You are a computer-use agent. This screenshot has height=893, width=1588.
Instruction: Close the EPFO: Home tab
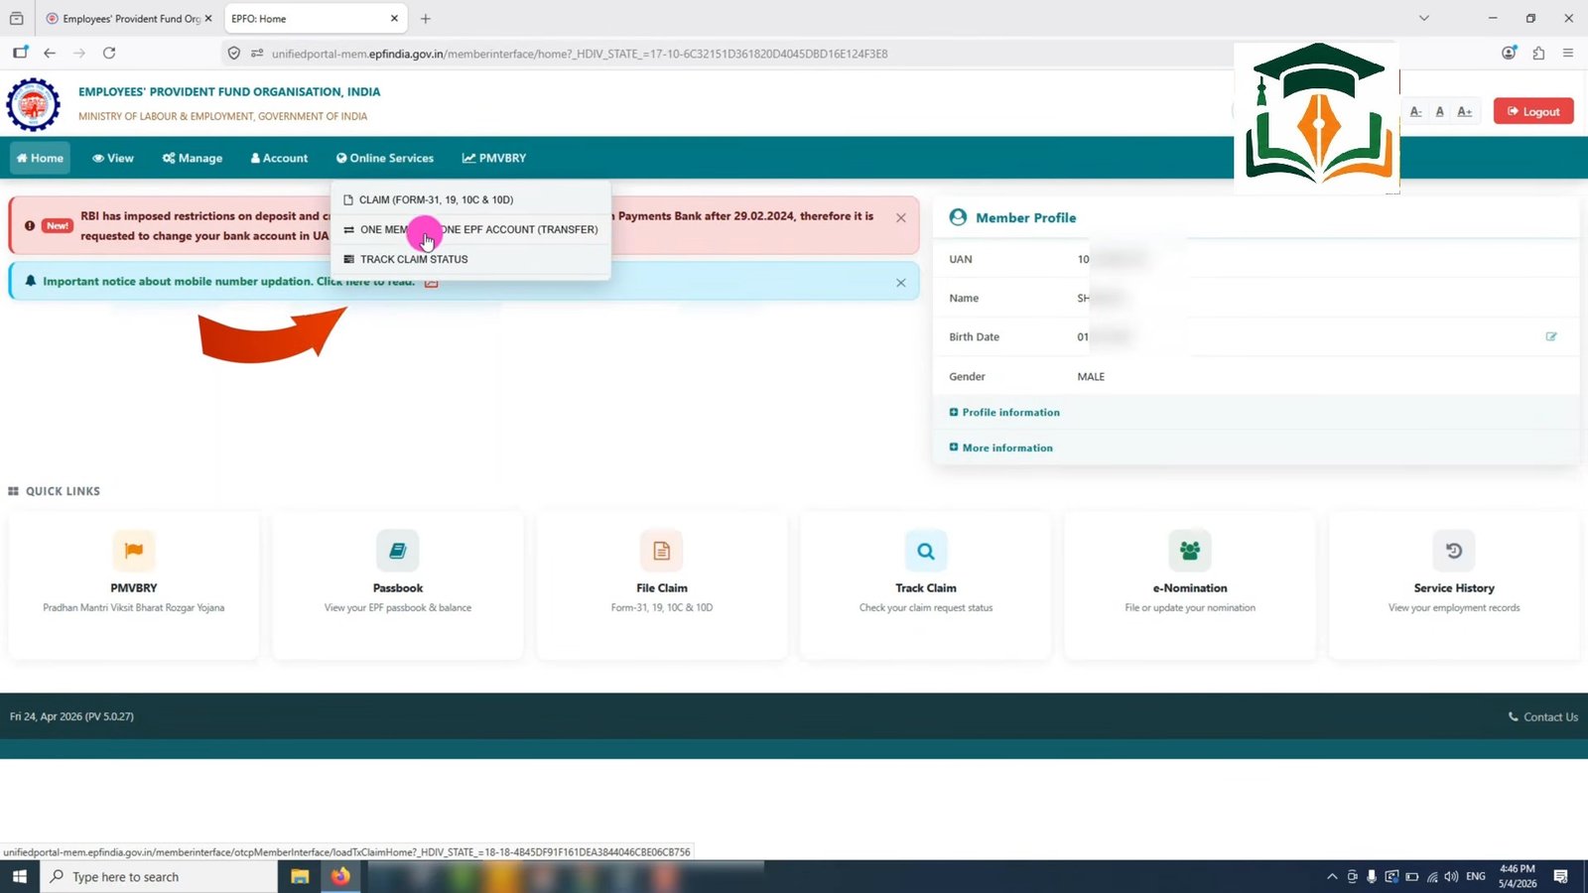(x=394, y=19)
